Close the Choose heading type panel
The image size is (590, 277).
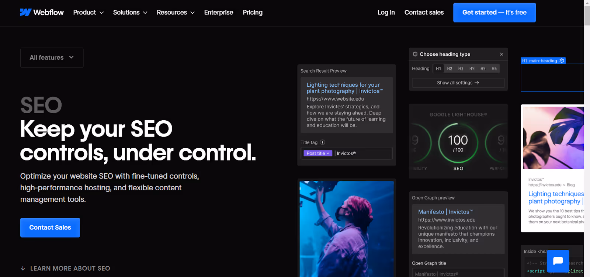[x=502, y=54]
